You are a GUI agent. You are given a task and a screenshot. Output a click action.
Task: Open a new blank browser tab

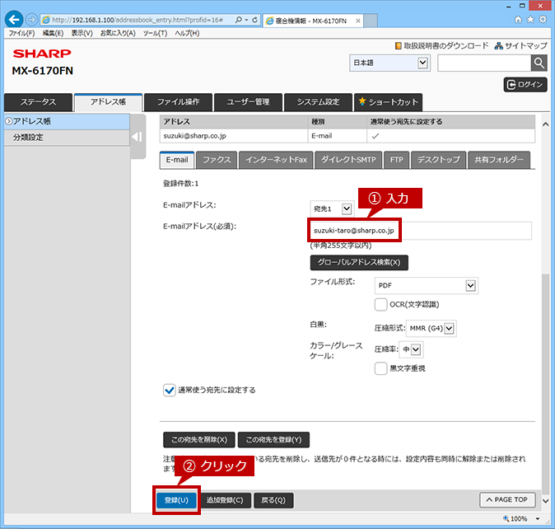pos(371,21)
